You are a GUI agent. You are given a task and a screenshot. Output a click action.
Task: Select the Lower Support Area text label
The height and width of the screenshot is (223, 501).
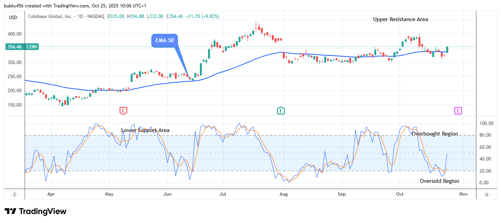[x=145, y=130]
